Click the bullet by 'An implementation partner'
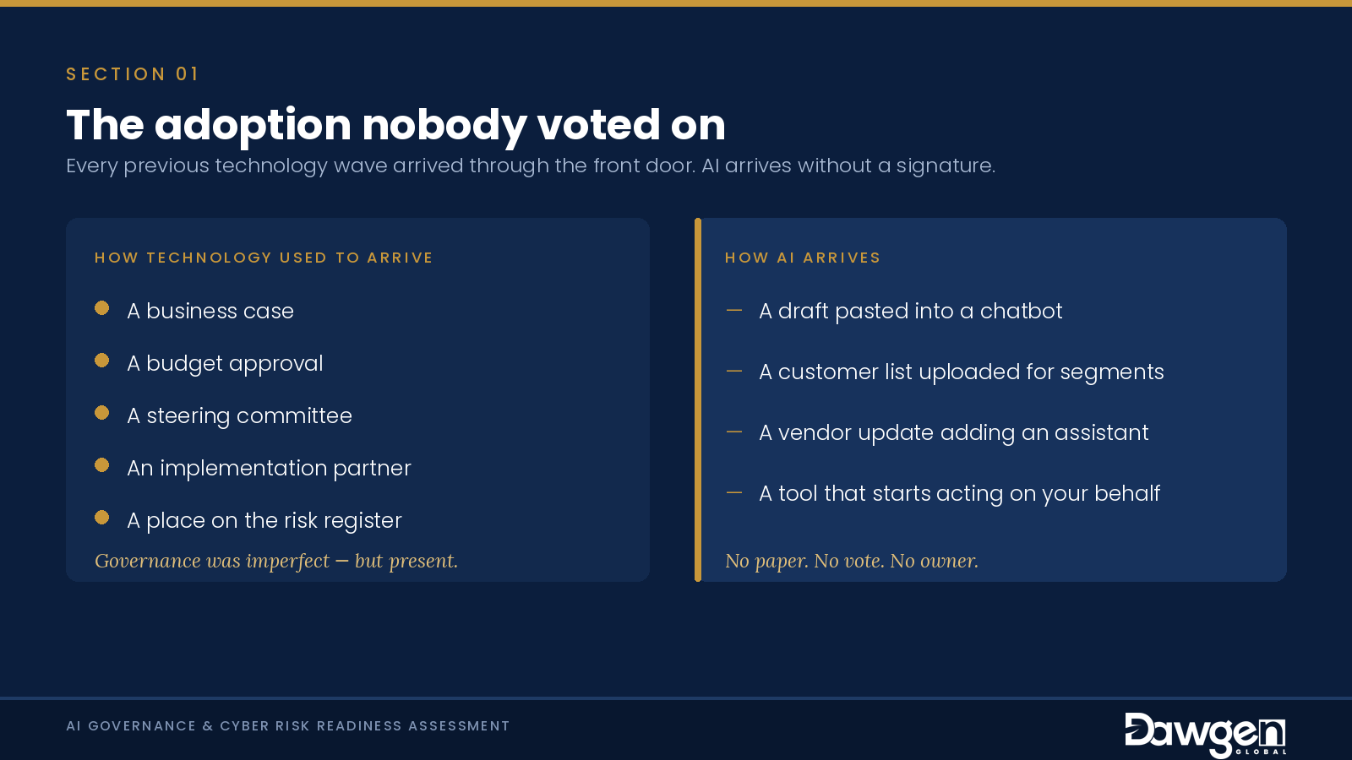The image size is (1352, 760). click(102, 465)
